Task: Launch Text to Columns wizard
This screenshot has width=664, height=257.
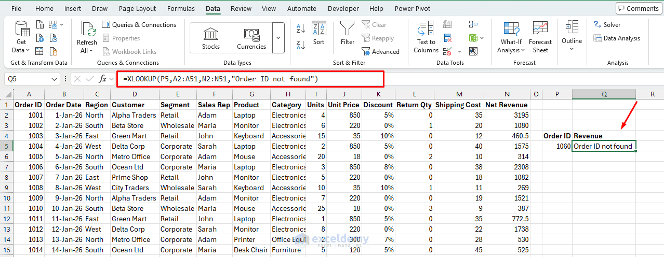Action: pyautogui.click(x=426, y=37)
